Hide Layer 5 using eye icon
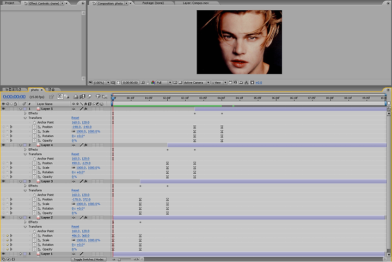The height and width of the screenshot is (262, 392). (3, 109)
